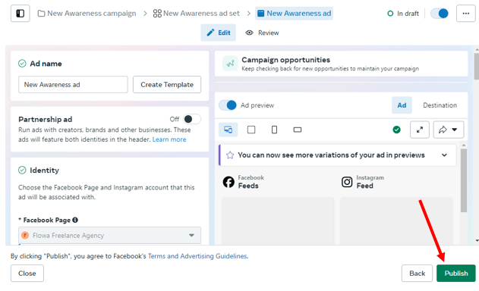Viewport: 479px width, 291px height.
Task: Select the vertical mobile preview format icon
Action: 274,130
